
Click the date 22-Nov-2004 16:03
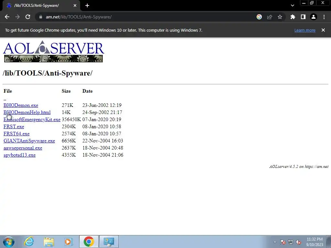point(102,141)
